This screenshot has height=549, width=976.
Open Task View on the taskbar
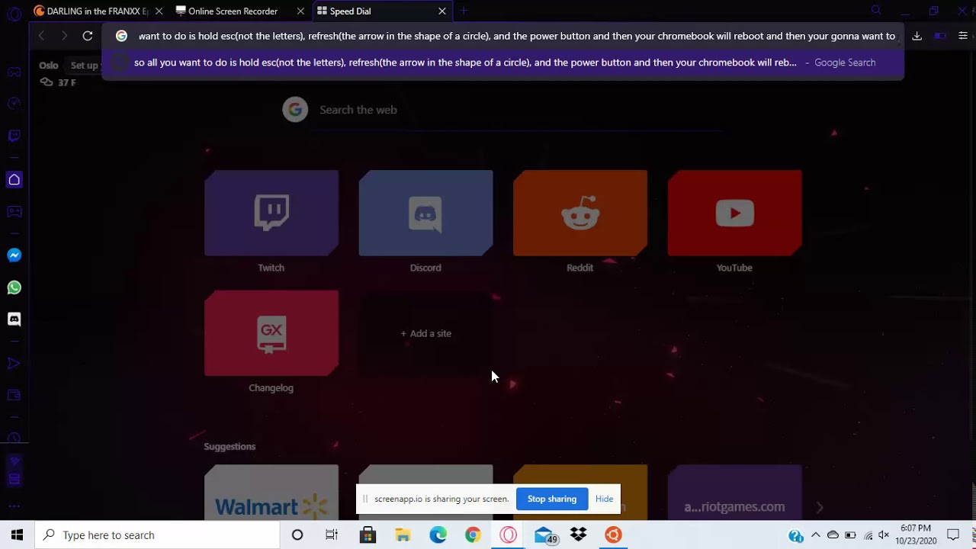pyautogui.click(x=332, y=535)
